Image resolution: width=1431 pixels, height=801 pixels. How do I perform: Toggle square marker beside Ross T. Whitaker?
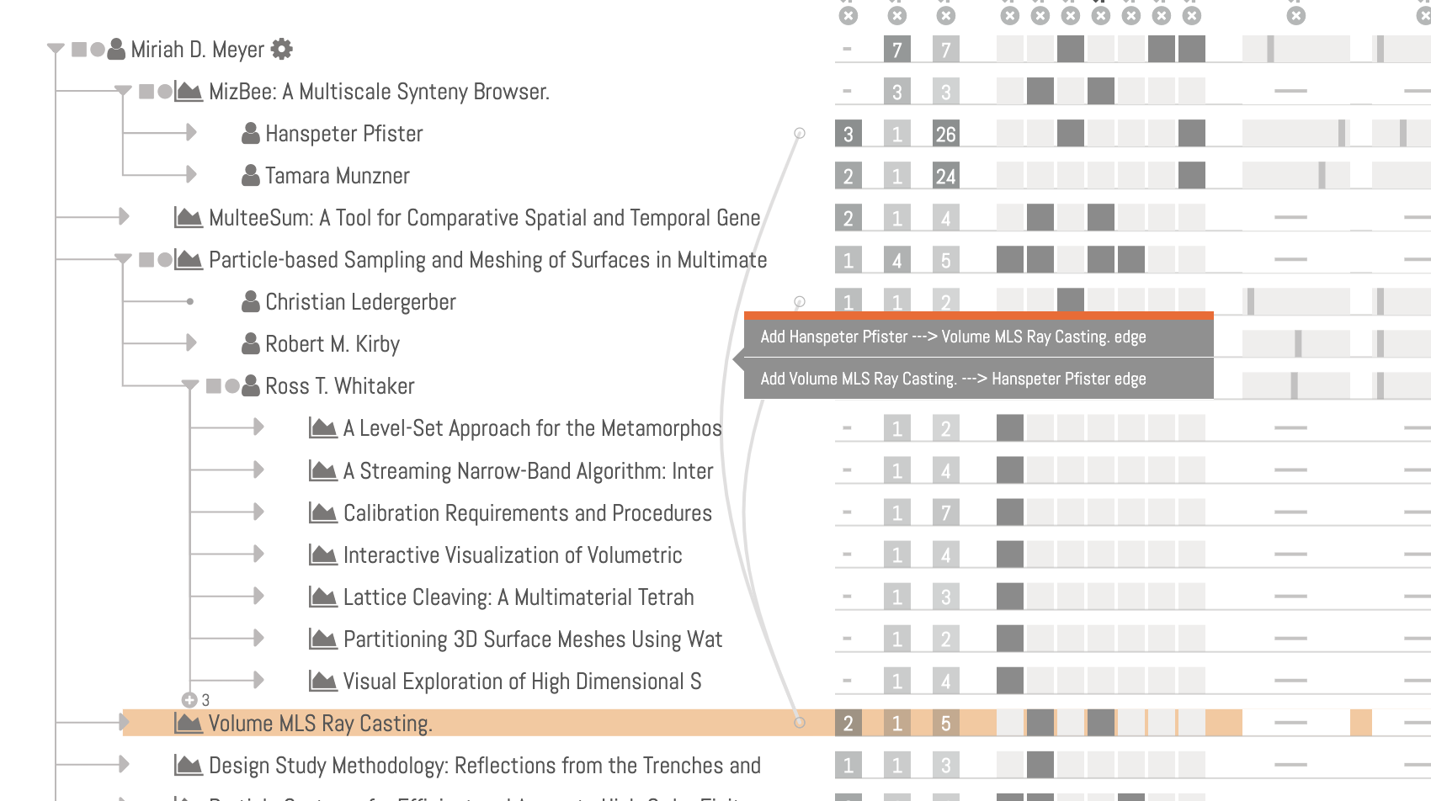click(214, 386)
